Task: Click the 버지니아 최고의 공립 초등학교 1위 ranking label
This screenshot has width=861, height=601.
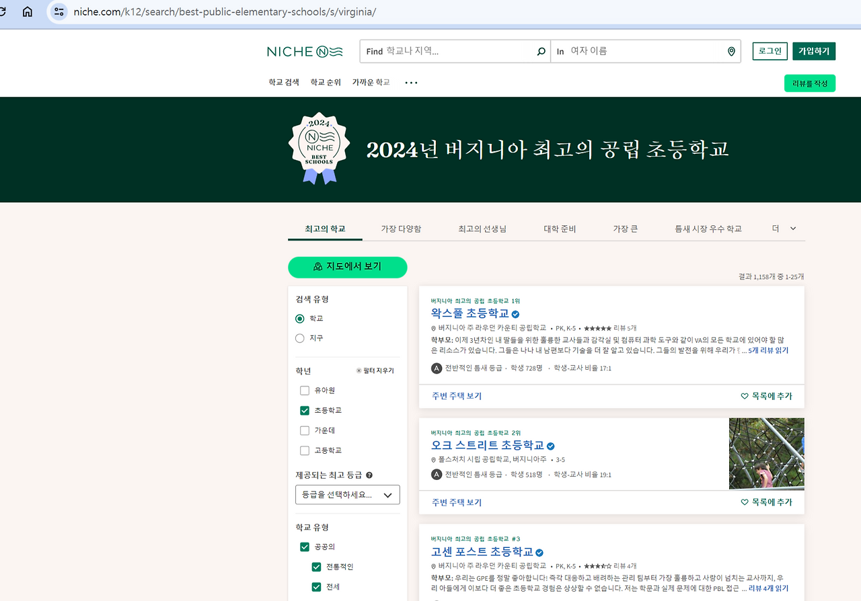Action: click(476, 301)
